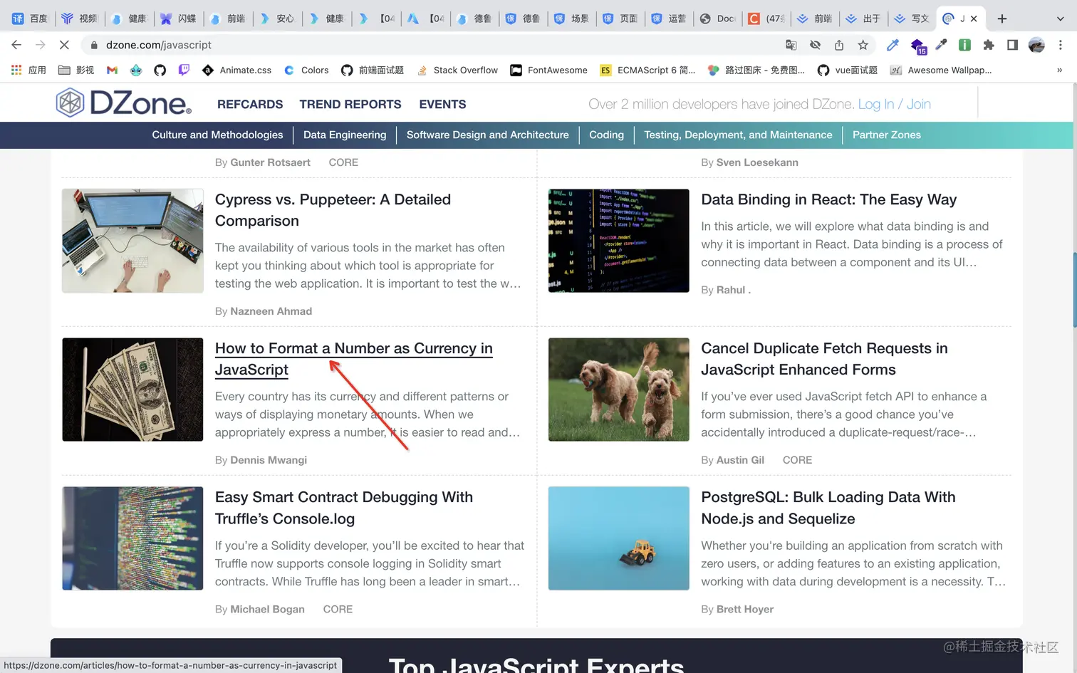Open the Culture and Methodologies menu
Viewport: 1077px width, 673px height.
pyautogui.click(x=217, y=135)
